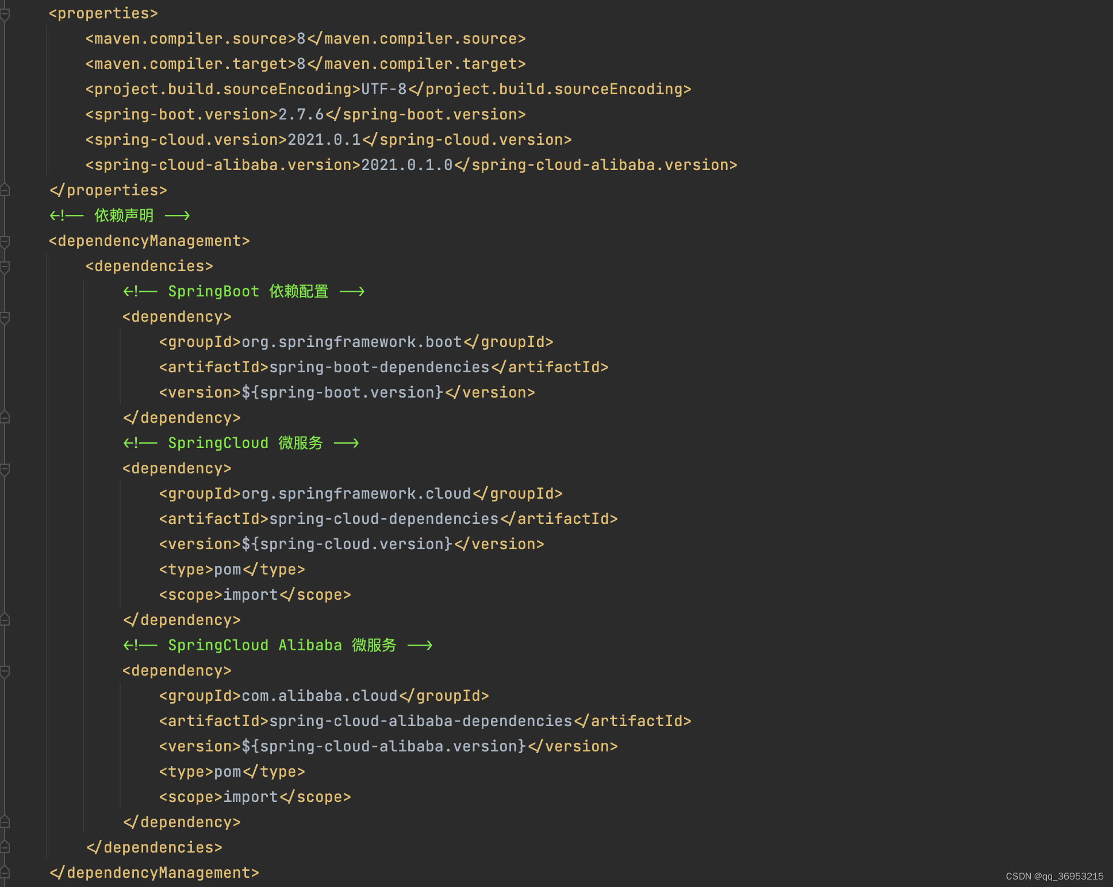The height and width of the screenshot is (887, 1113).
Task: Click fold end marker of closing dependencyManagement
Action: coord(5,873)
